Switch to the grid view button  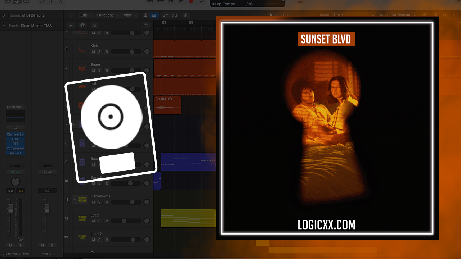(146, 15)
